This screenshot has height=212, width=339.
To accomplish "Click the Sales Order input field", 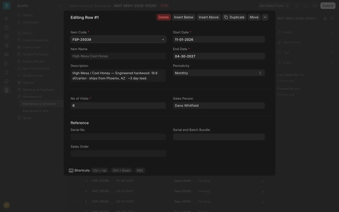I will pos(118,154).
